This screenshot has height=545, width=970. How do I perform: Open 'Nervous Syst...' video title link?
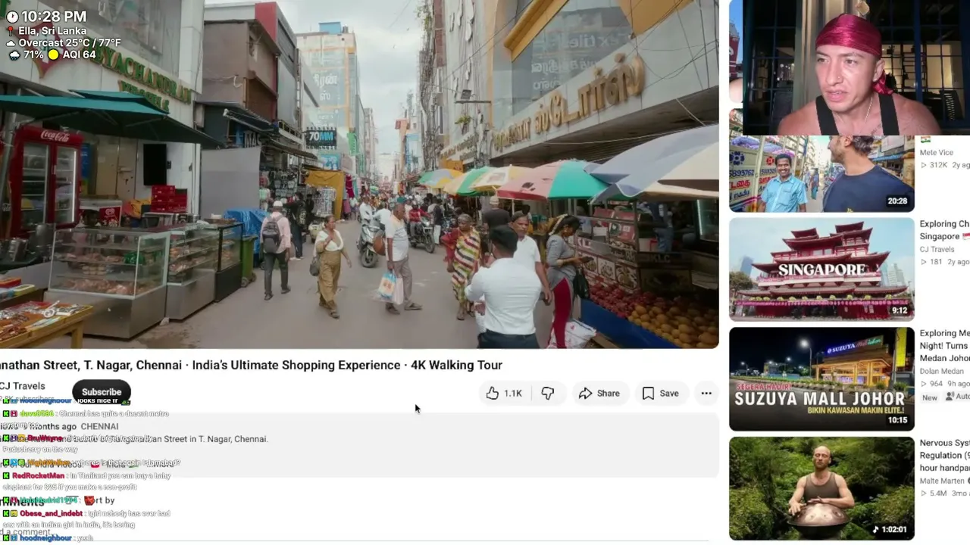944,456
